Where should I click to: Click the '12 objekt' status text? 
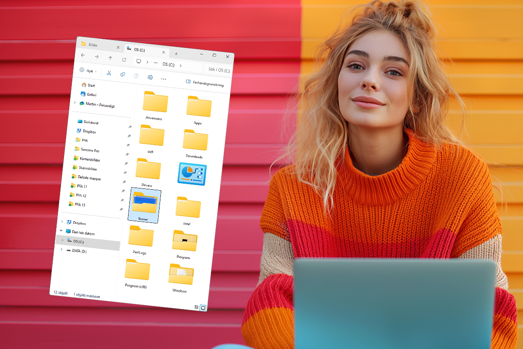coord(61,292)
